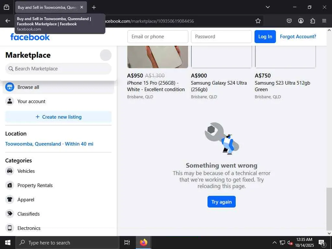Open Firefox View icon in tab strip

6,7
